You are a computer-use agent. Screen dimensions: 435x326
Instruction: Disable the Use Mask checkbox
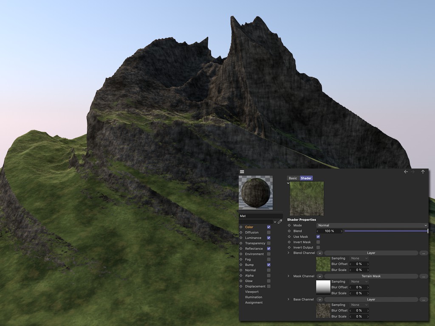(318, 236)
